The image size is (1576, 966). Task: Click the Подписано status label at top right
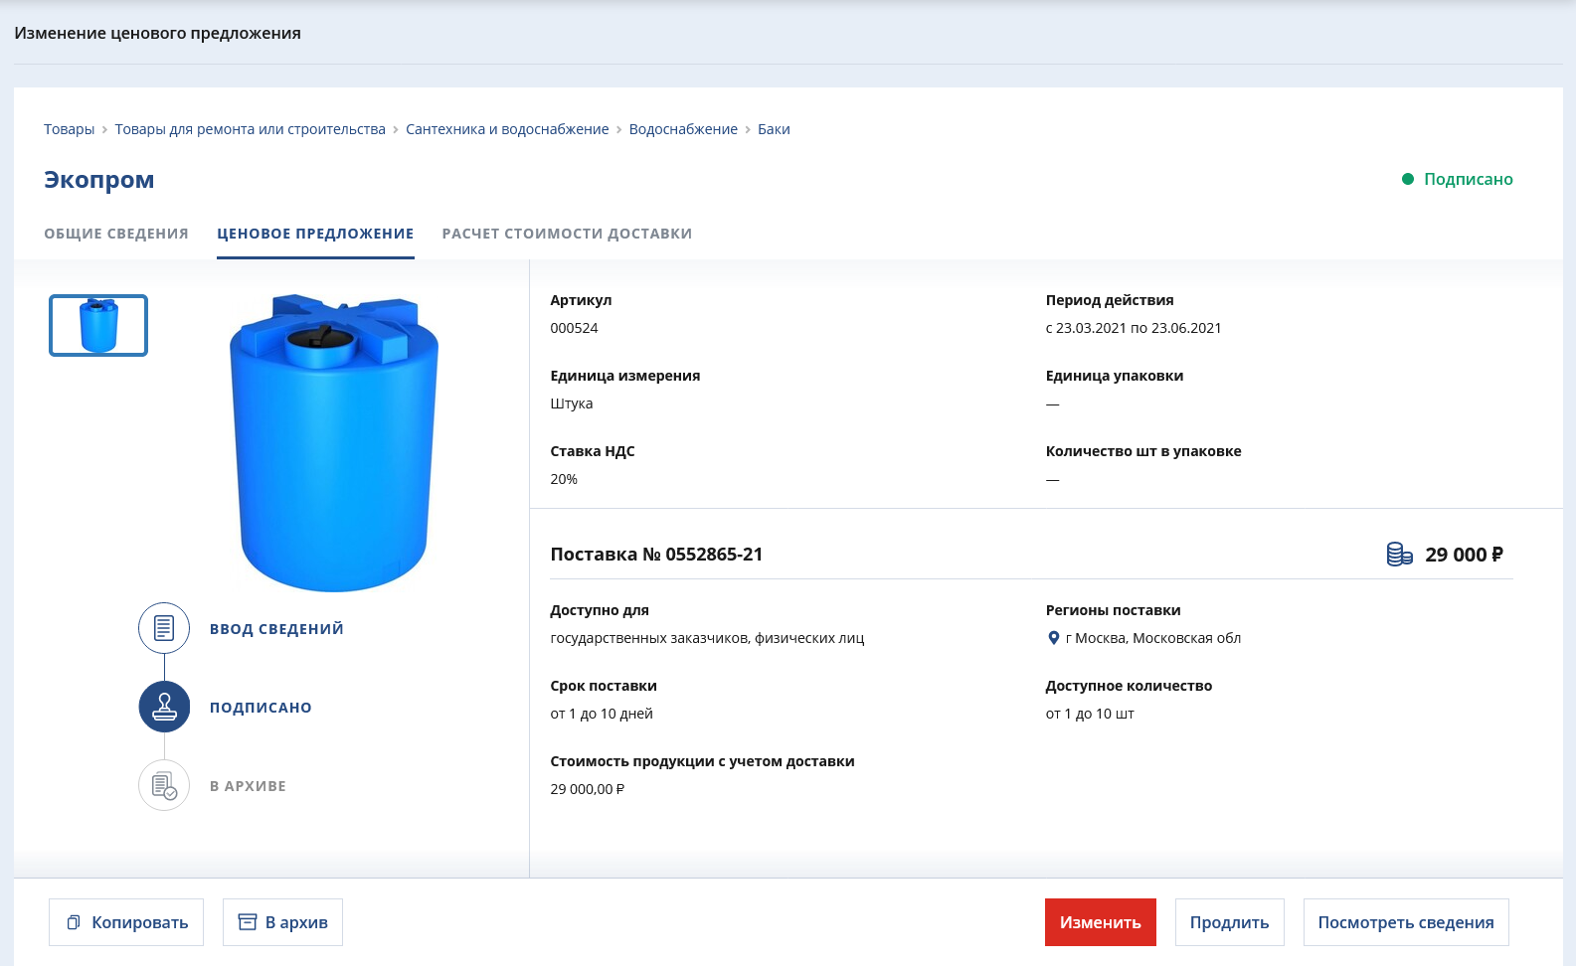[1469, 179]
